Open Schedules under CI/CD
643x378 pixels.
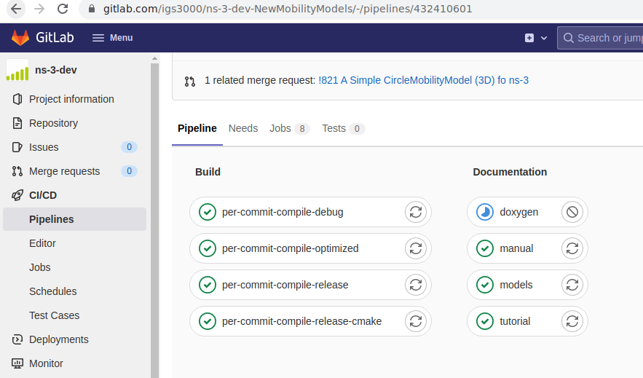(53, 291)
